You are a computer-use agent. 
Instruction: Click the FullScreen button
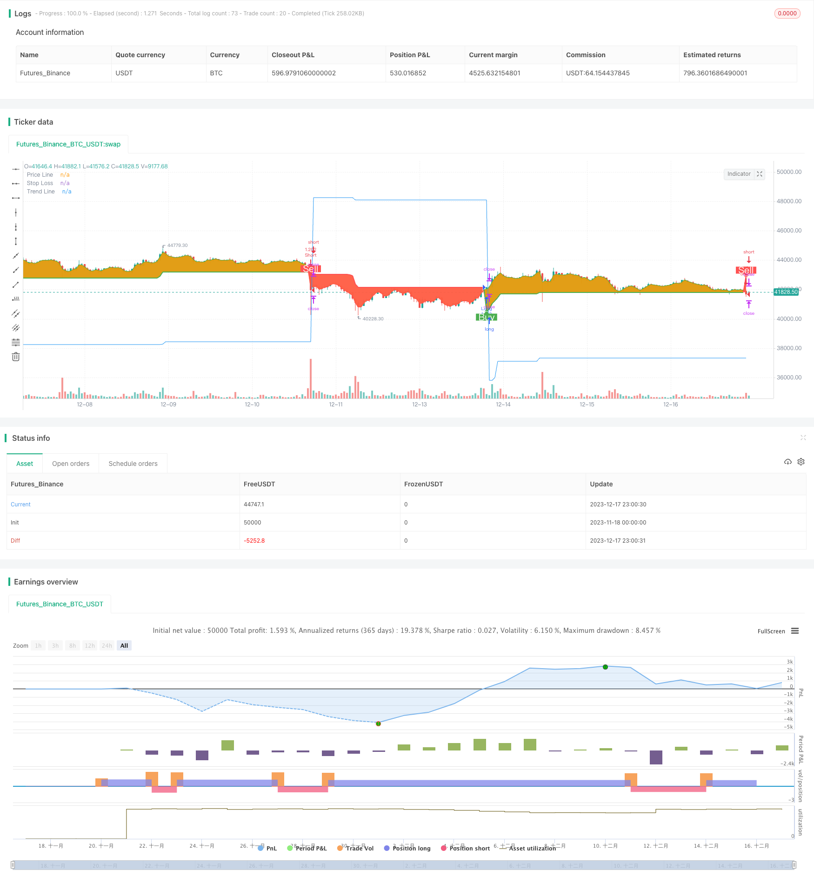click(771, 631)
